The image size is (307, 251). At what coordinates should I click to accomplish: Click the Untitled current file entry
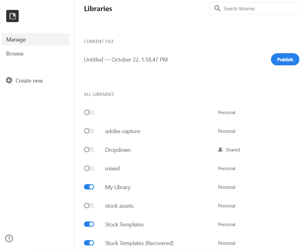tap(125, 59)
